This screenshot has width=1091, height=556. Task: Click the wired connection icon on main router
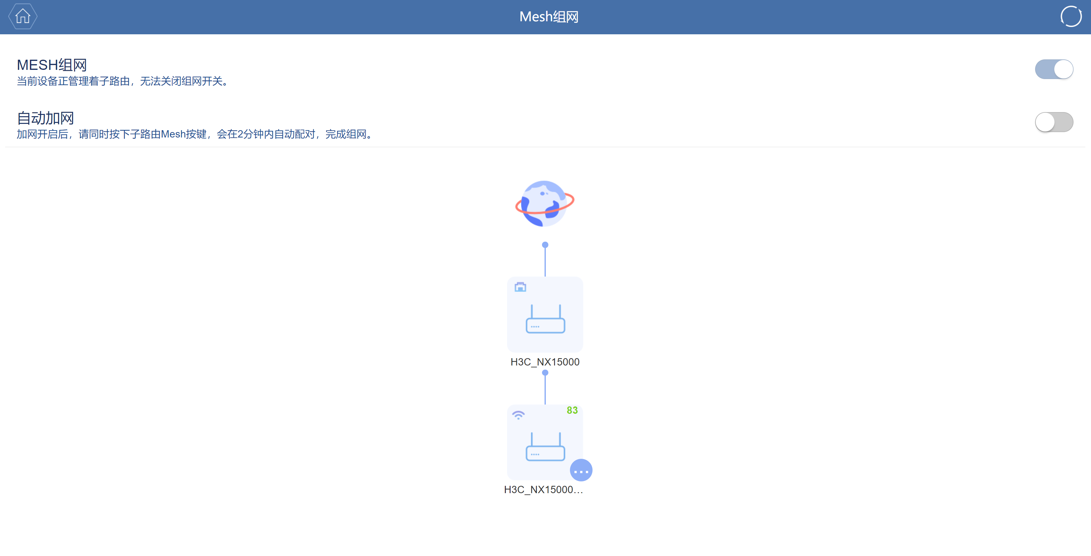(520, 287)
